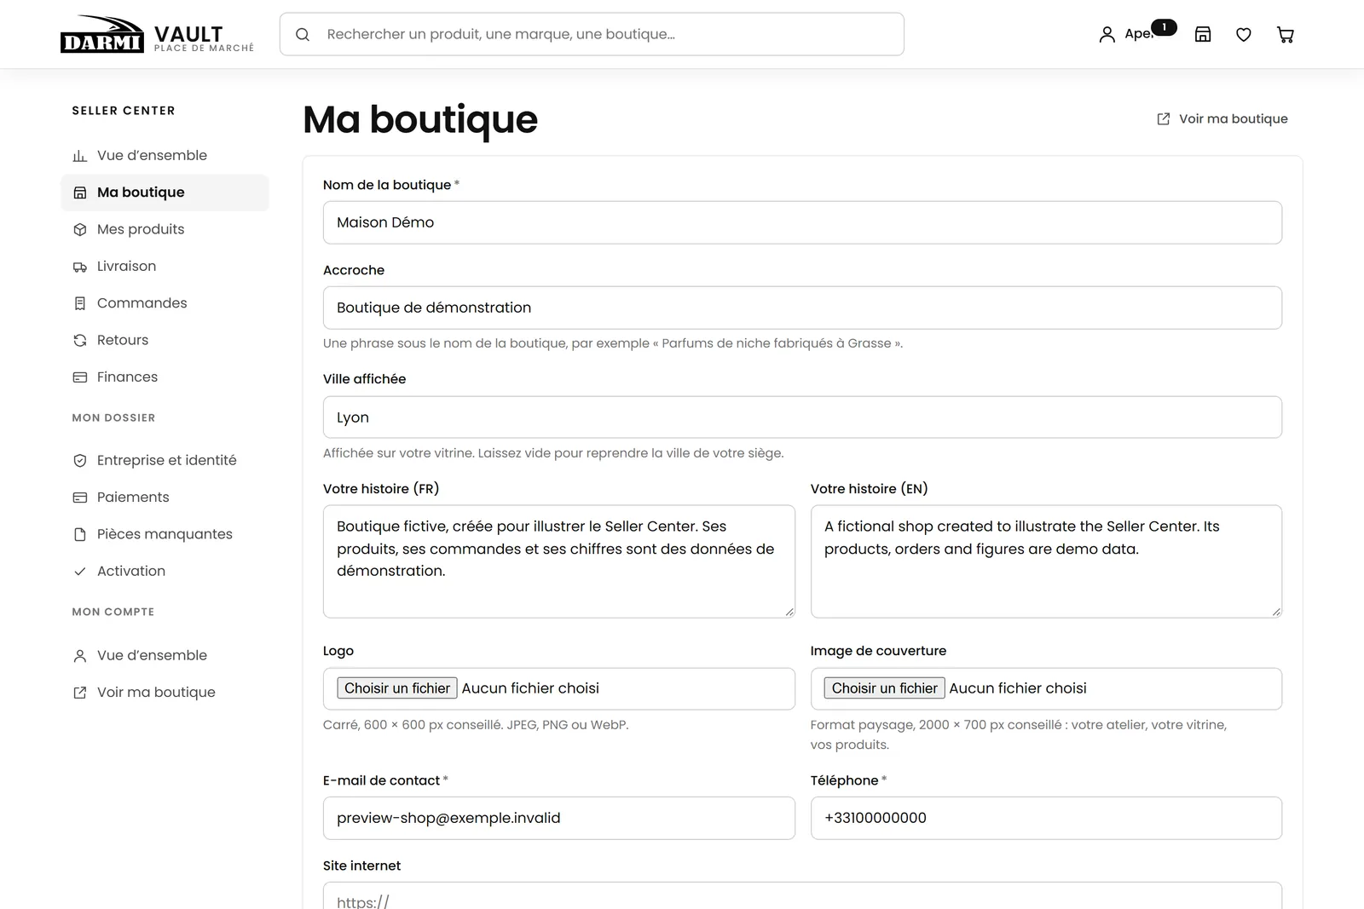This screenshot has width=1364, height=909.
Task: Open Seller Center Vue d'ensemble
Action: click(165, 155)
